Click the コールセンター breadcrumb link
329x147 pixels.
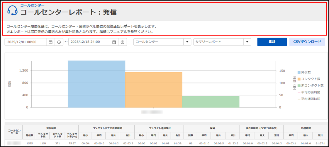tap(32, 5)
